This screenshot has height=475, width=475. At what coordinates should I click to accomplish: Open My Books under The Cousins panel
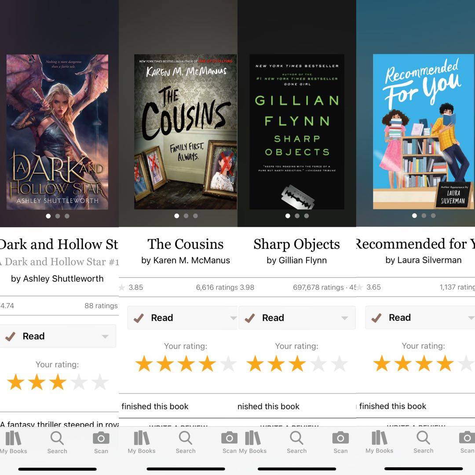point(142,438)
